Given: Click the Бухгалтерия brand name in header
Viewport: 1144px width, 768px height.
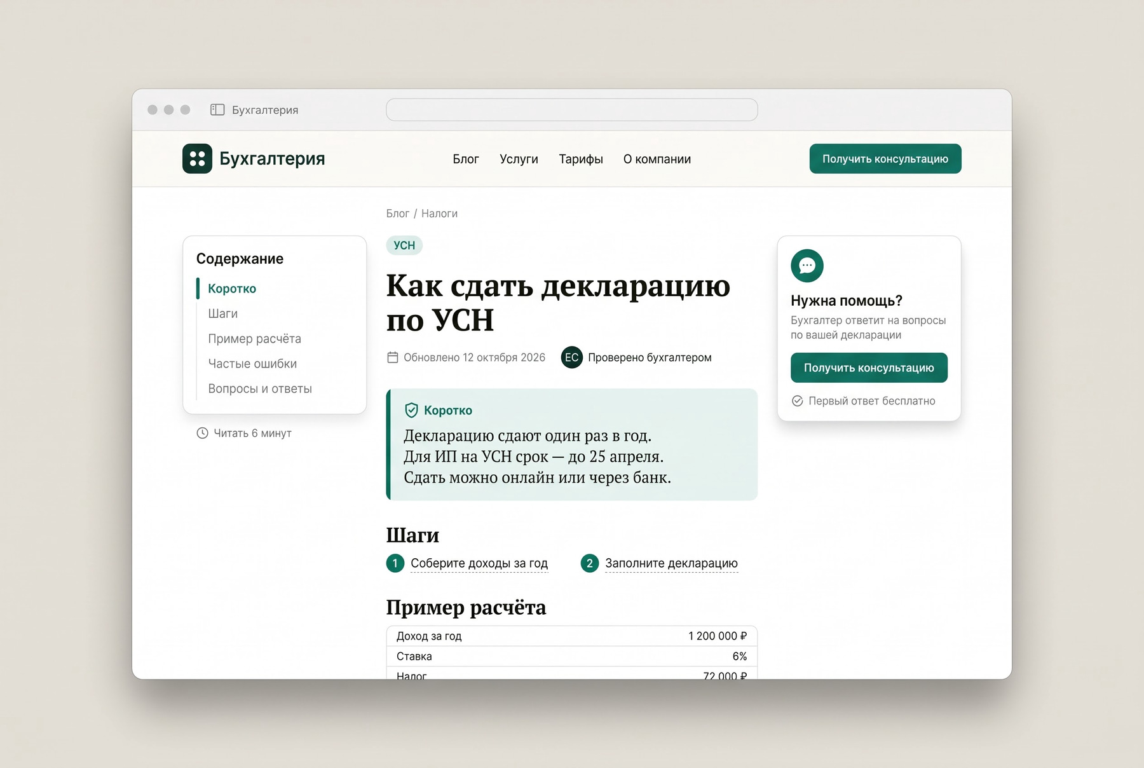Looking at the screenshot, I should click(272, 158).
